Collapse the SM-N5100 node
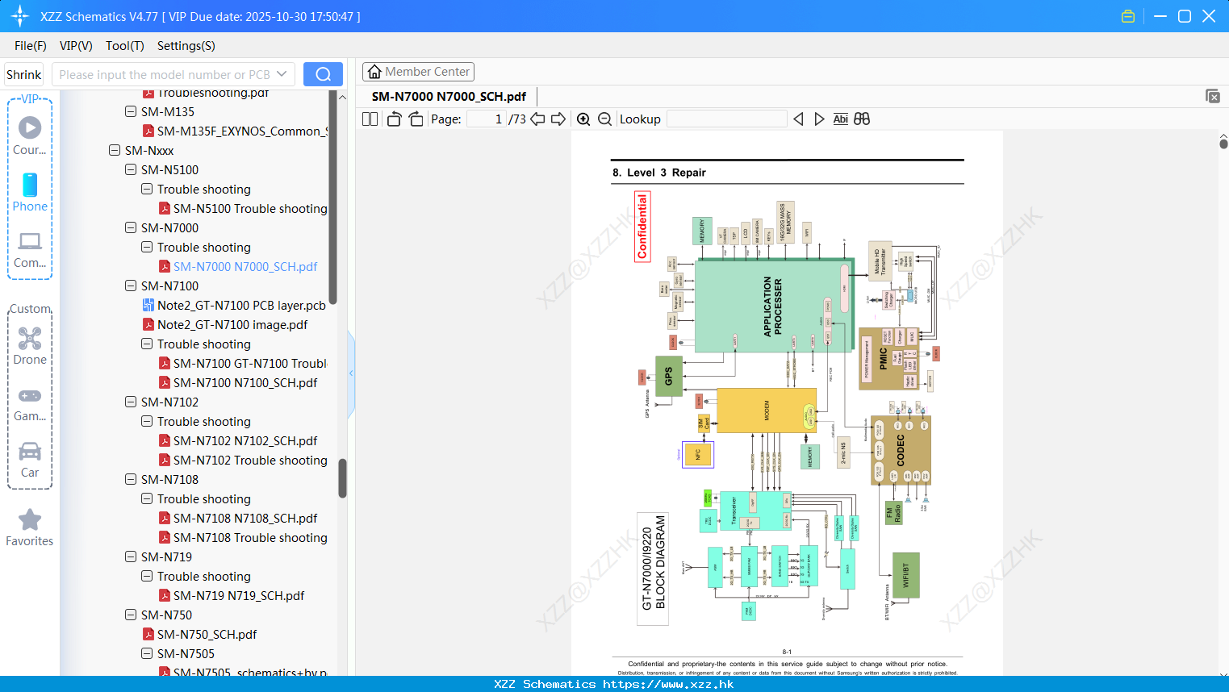This screenshot has width=1229, height=692. point(131,169)
